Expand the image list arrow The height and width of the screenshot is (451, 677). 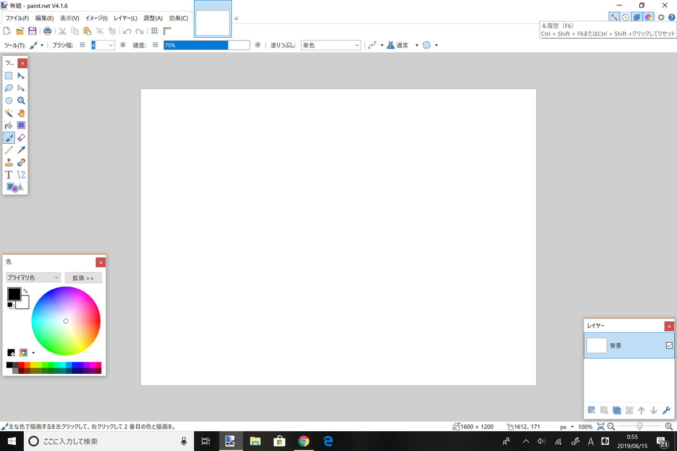click(x=236, y=18)
